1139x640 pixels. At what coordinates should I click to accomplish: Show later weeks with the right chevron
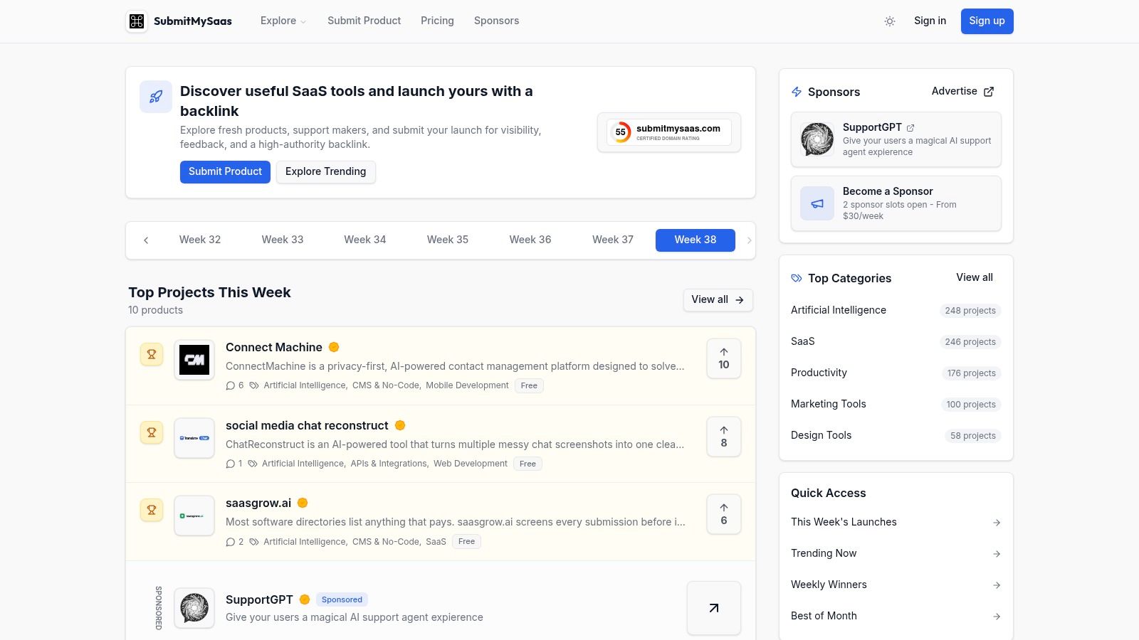(x=749, y=240)
